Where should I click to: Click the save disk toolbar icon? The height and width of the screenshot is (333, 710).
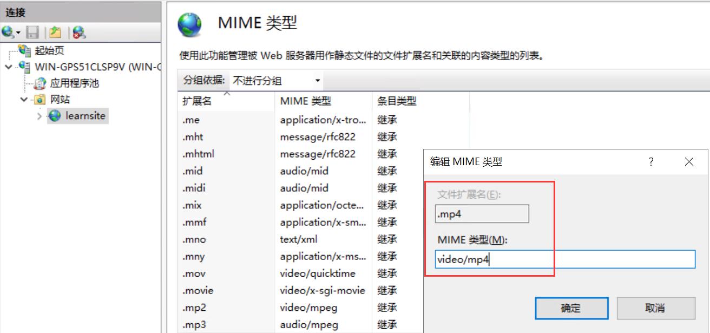32,32
